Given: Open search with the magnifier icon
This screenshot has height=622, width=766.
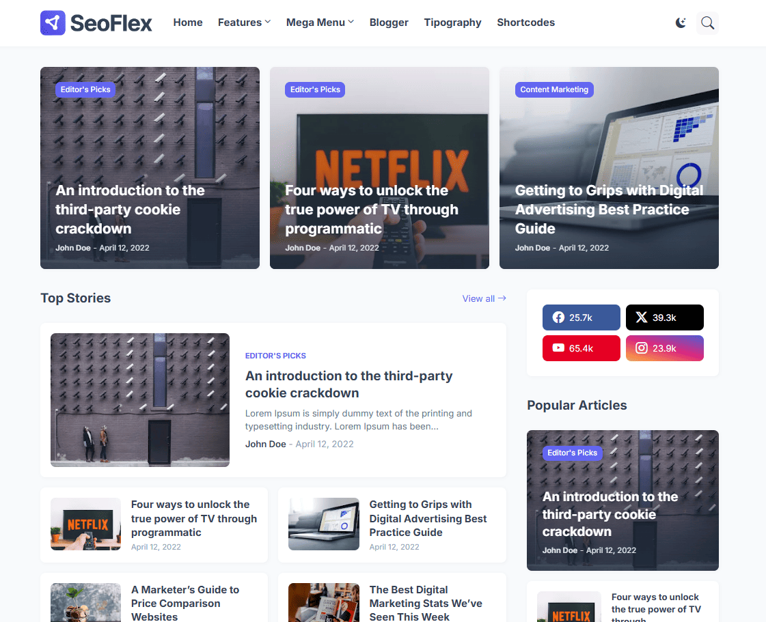Looking at the screenshot, I should pyautogui.click(x=707, y=23).
